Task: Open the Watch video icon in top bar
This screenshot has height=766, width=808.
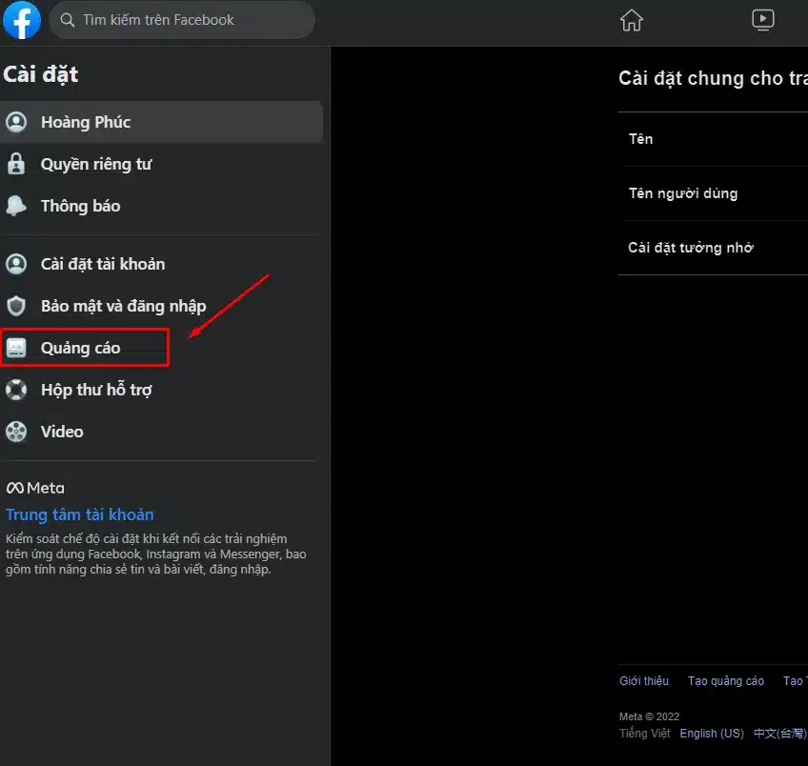Action: 762,20
